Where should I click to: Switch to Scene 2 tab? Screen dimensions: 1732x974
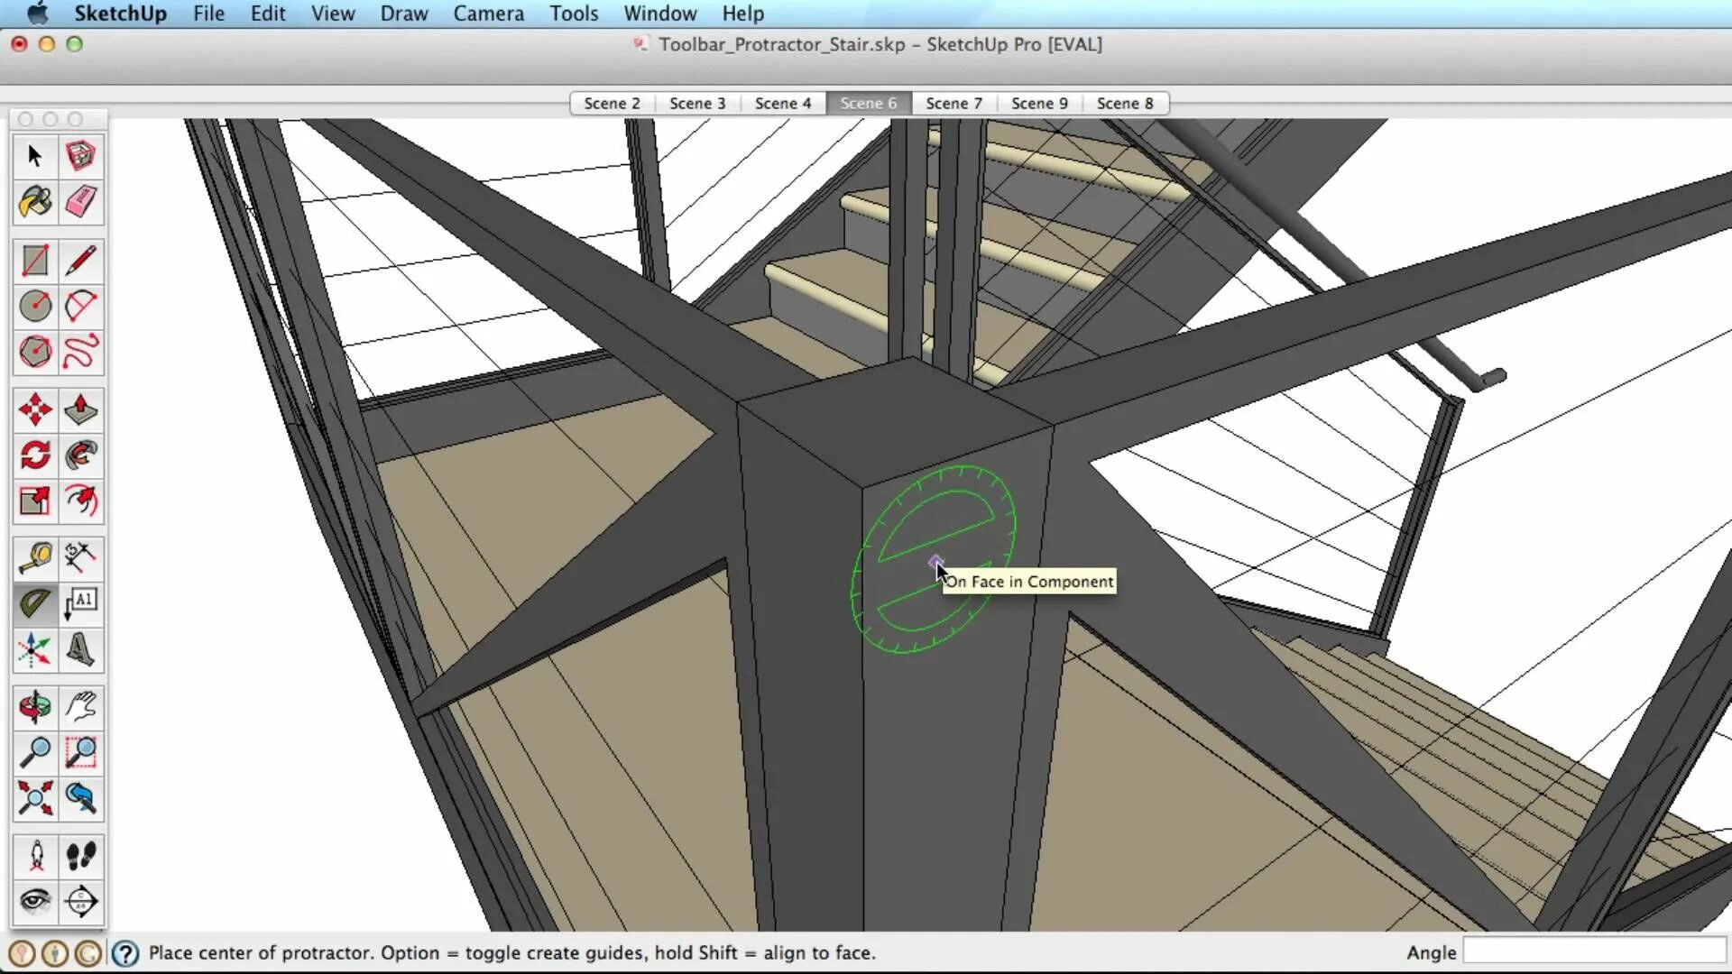(612, 104)
